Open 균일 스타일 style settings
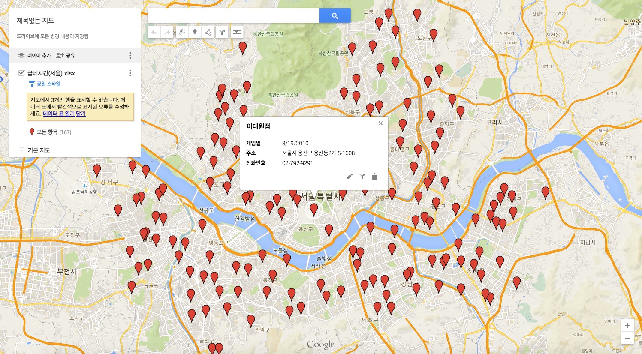The height and width of the screenshot is (354, 642). (48, 84)
